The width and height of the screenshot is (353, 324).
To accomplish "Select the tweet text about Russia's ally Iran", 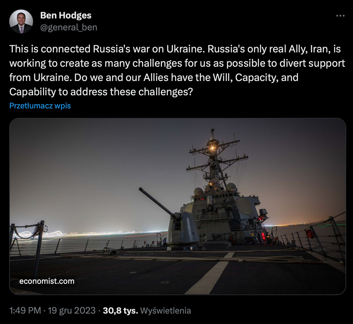I will [x=177, y=70].
